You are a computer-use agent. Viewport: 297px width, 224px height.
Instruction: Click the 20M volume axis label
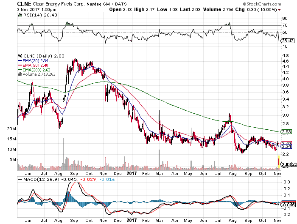pyautogui.click(x=11, y=129)
